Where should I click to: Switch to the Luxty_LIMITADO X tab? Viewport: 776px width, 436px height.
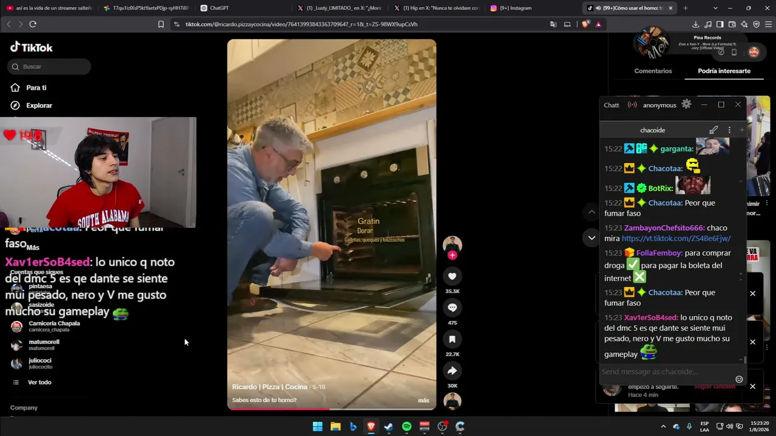[x=339, y=8]
